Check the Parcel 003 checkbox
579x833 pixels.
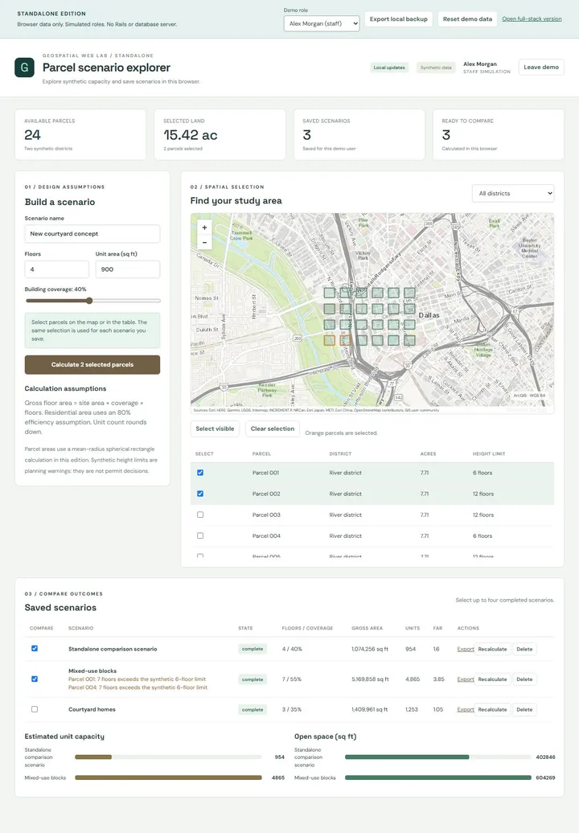pos(200,515)
